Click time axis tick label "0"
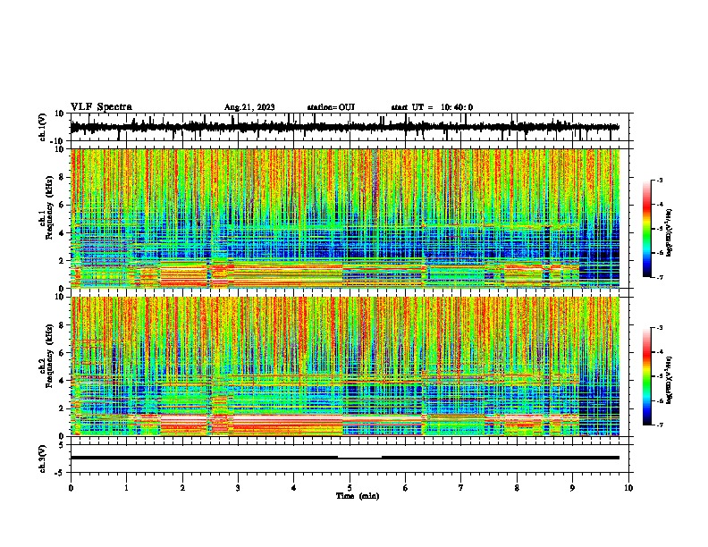 point(71,488)
